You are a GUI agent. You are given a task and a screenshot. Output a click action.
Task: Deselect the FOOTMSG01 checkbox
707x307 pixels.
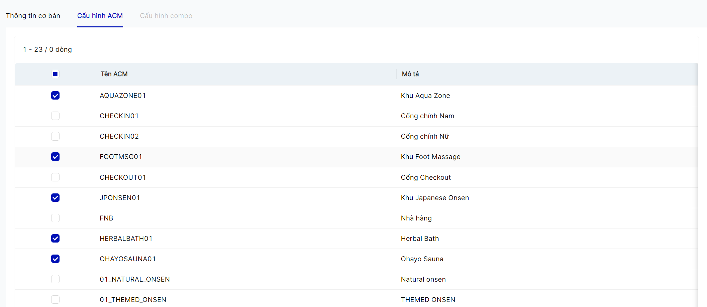tap(56, 157)
